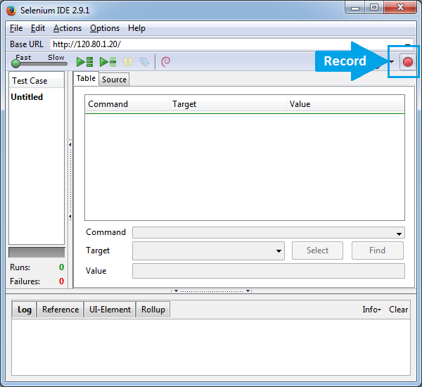This screenshot has height=387, width=422.
Task: Open the UI-Element tab
Action: pyautogui.click(x=110, y=310)
